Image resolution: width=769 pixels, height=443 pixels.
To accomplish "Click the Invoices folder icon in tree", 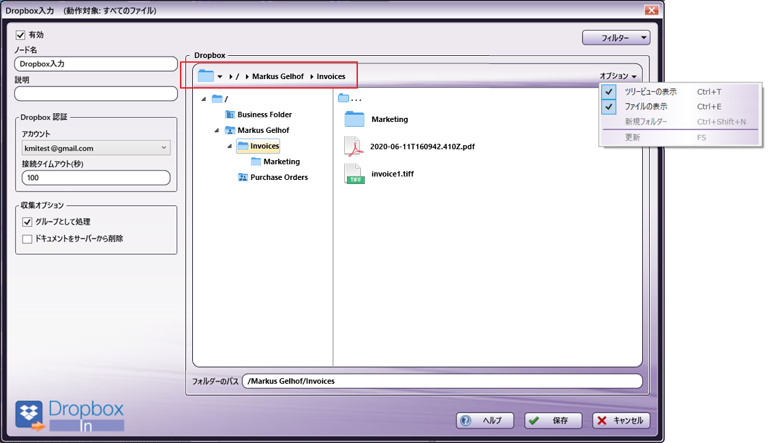I will [x=243, y=146].
